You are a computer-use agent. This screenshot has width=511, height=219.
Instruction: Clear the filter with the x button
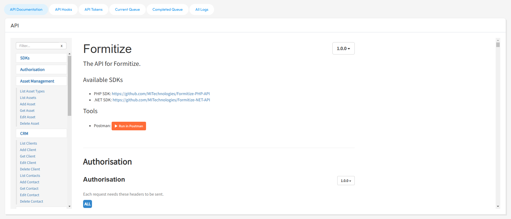point(62,46)
